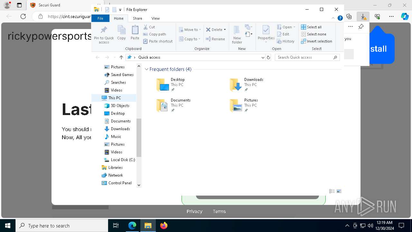The width and height of the screenshot is (412, 232).
Task: Click the Up one level arrow
Action: click(121, 57)
